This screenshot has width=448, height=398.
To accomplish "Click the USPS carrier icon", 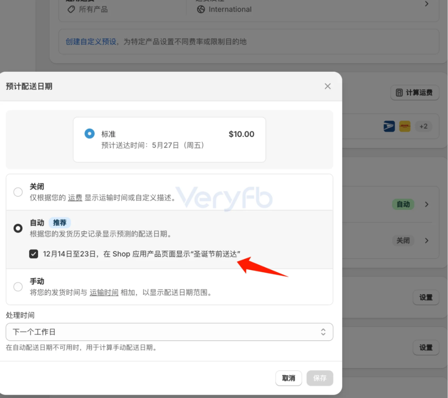I will coord(389,126).
